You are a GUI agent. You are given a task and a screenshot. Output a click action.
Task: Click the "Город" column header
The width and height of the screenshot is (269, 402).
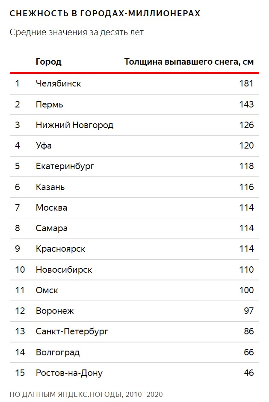(x=48, y=62)
